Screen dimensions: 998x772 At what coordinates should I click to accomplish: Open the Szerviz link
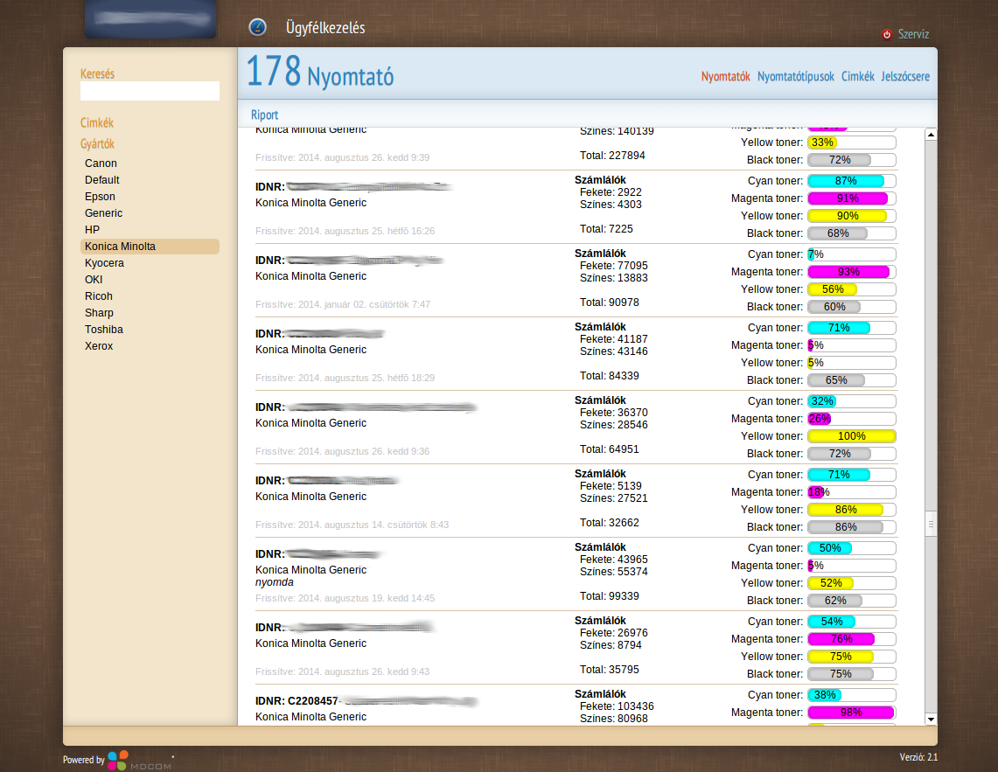coord(913,34)
